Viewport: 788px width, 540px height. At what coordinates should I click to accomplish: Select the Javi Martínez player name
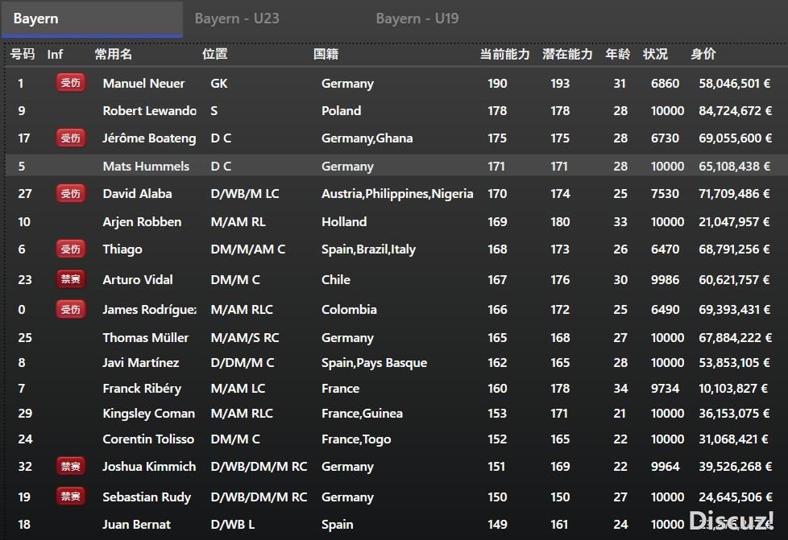click(x=141, y=363)
